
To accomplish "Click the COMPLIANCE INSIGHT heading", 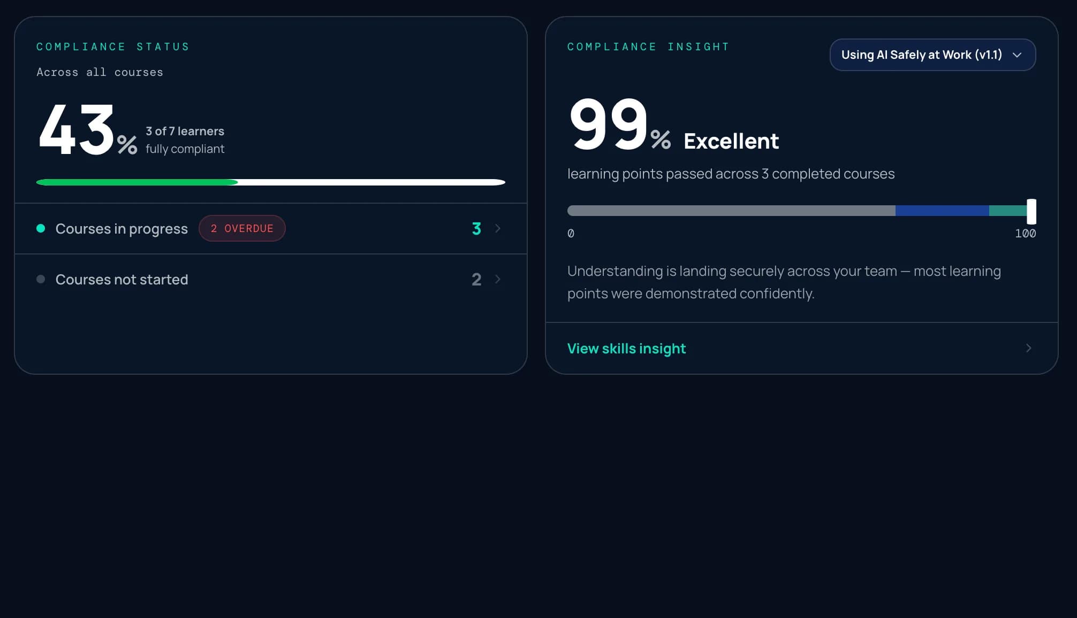I will 648,47.
